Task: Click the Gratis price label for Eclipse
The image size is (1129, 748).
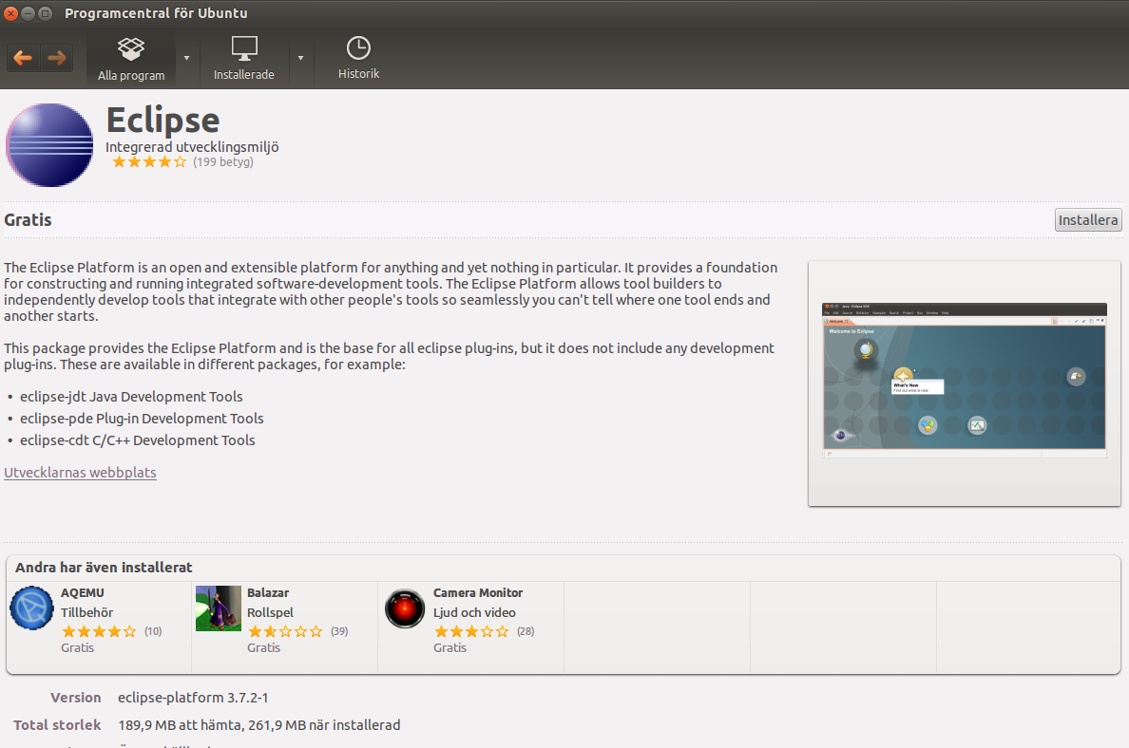Action: click(x=29, y=220)
